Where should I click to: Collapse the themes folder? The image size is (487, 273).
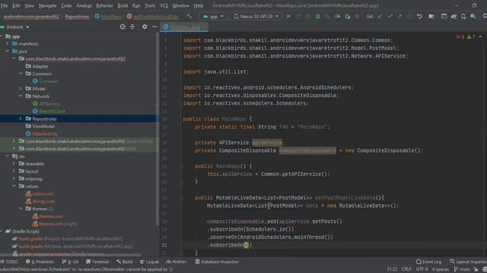click(21, 209)
